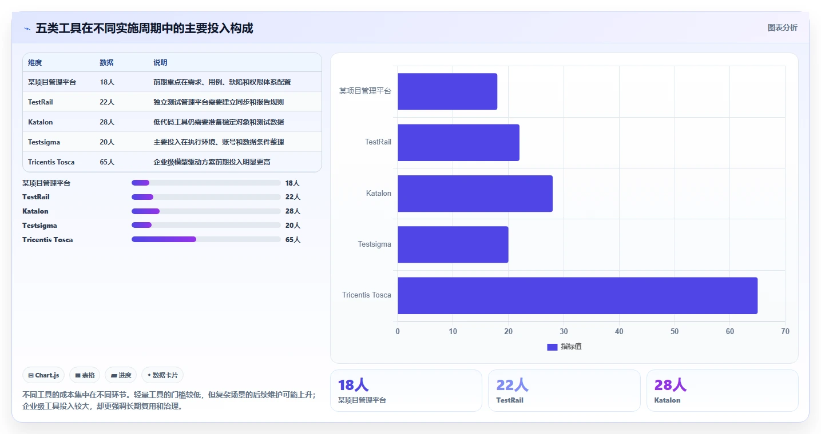Select the 表格 tag
The image size is (821, 434).
(85, 375)
